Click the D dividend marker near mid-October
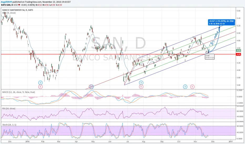 point(185,87)
